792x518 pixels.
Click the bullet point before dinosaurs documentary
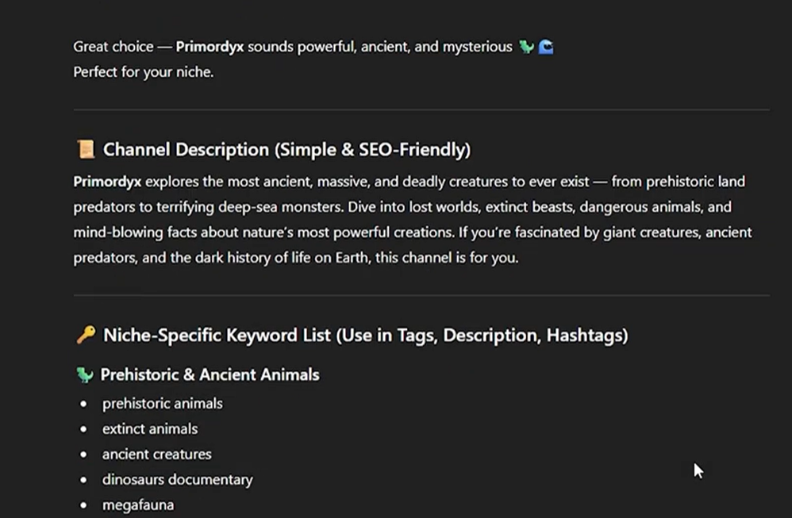click(x=83, y=480)
